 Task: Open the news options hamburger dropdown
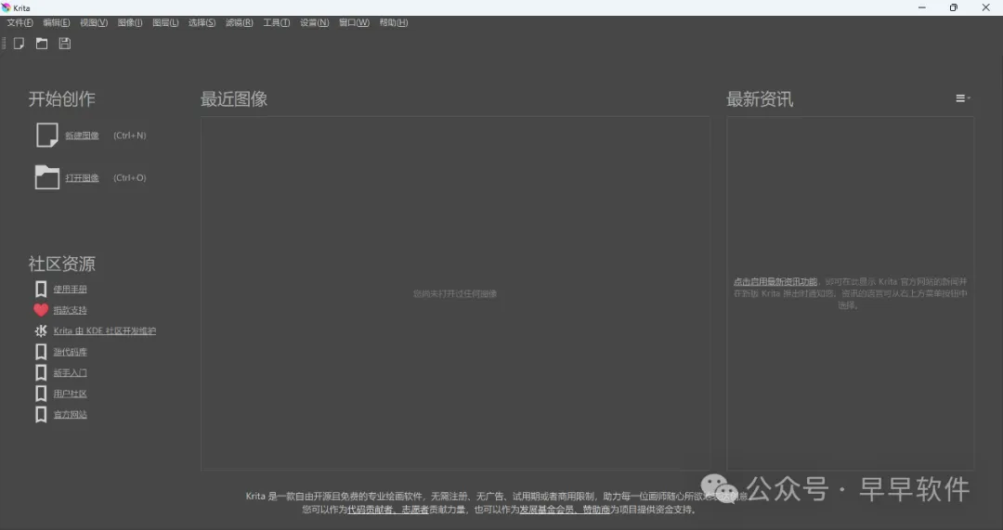coord(963,98)
